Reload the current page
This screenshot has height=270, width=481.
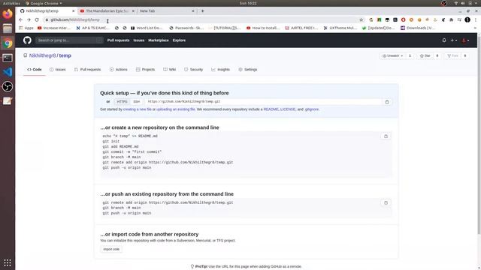point(37,19)
